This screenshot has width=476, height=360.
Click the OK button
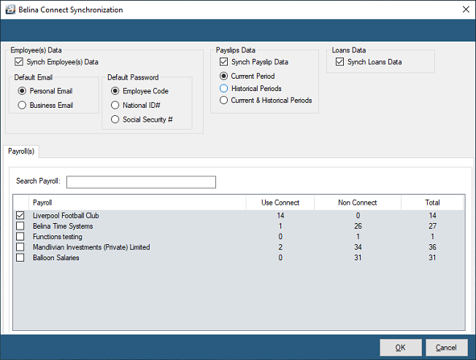[x=400, y=348]
